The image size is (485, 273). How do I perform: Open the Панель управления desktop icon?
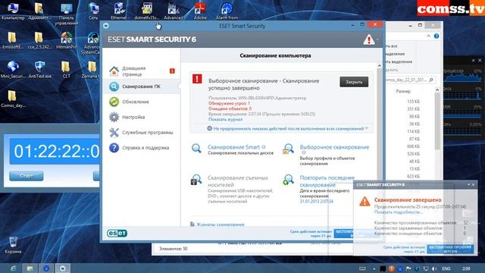(67, 14)
